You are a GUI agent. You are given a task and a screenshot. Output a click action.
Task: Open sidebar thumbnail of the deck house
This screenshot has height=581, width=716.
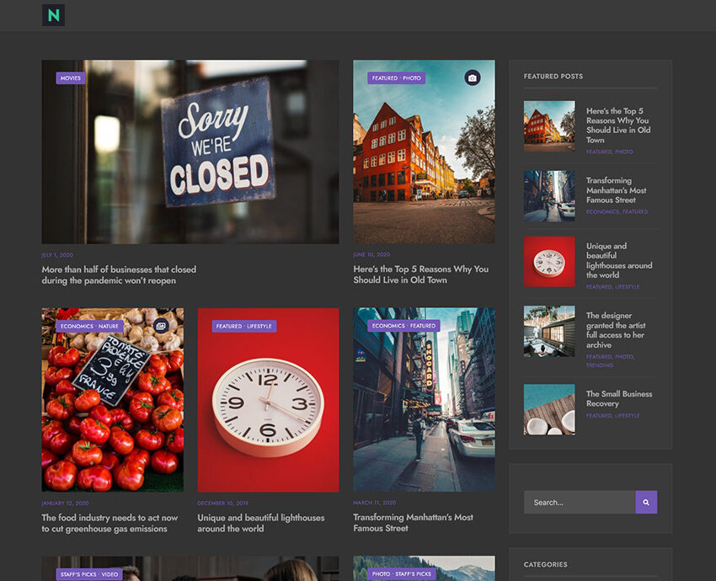[549, 331]
